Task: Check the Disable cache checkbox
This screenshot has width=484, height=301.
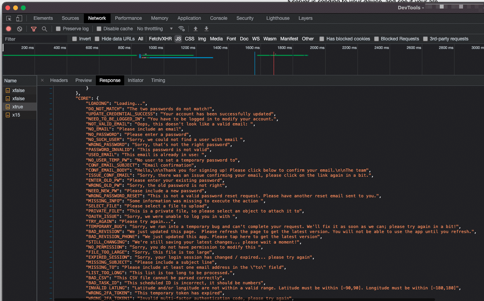Action: (99, 29)
